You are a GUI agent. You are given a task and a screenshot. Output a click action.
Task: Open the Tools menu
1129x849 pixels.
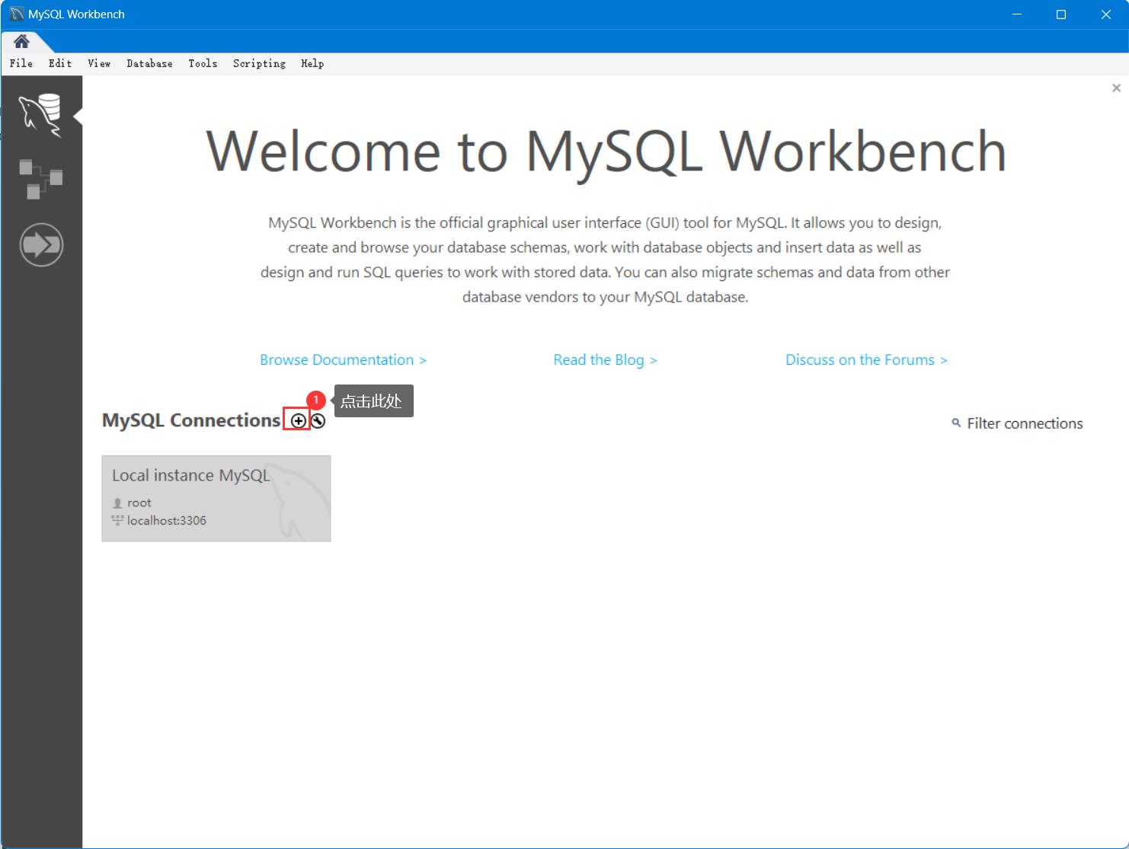click(x=203, y=64)
